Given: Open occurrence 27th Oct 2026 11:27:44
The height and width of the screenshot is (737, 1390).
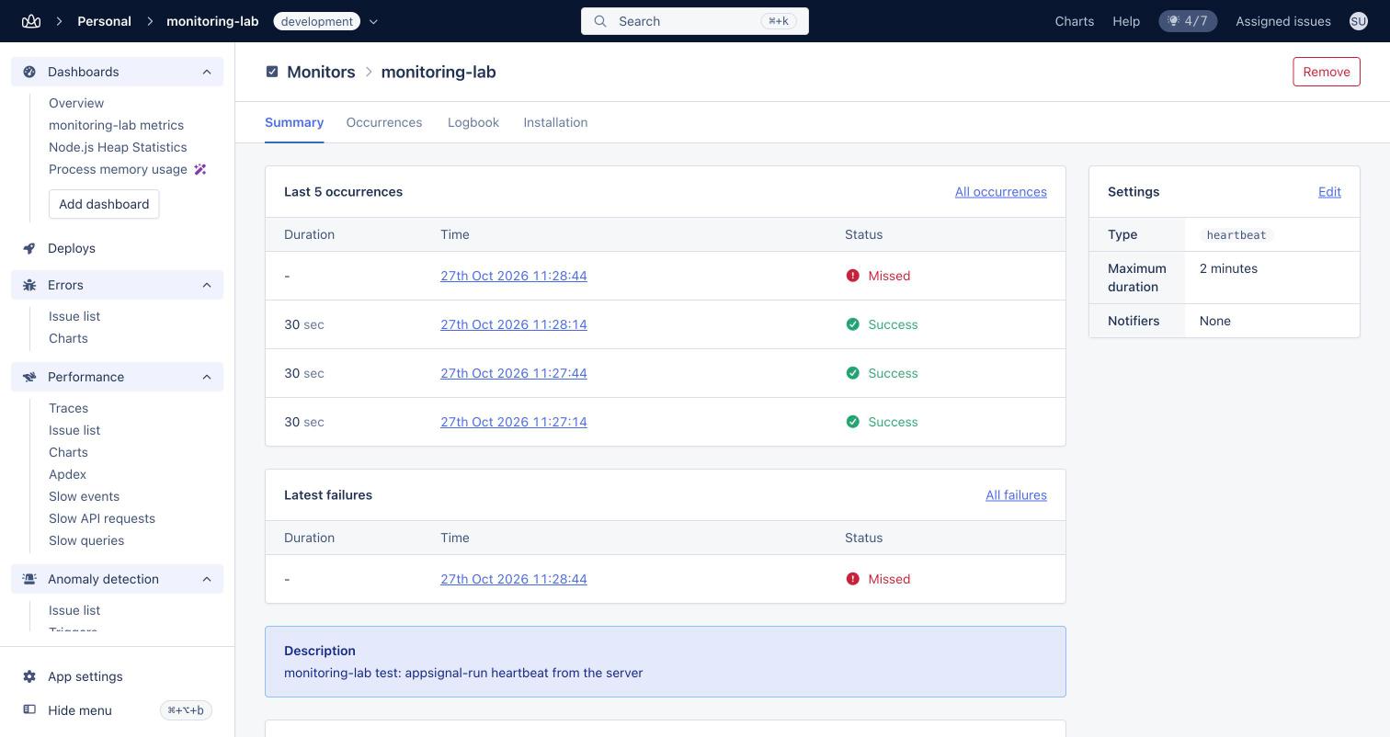Looking at the screenshot, I should tap(514, 373).
